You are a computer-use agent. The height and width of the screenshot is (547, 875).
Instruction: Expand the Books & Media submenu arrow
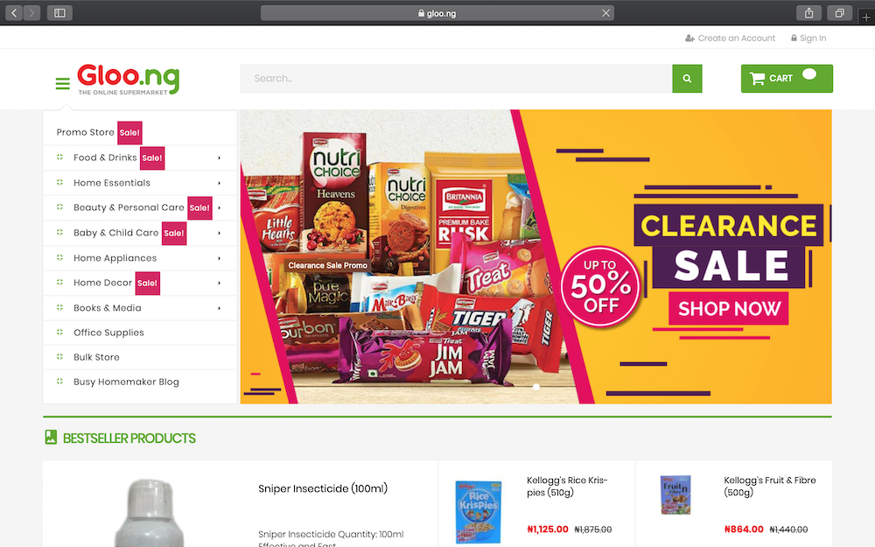click(x=220, y=308)
